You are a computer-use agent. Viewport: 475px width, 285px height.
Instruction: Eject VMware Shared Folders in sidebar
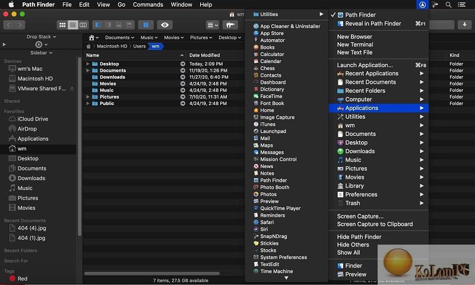coord(72,88)
